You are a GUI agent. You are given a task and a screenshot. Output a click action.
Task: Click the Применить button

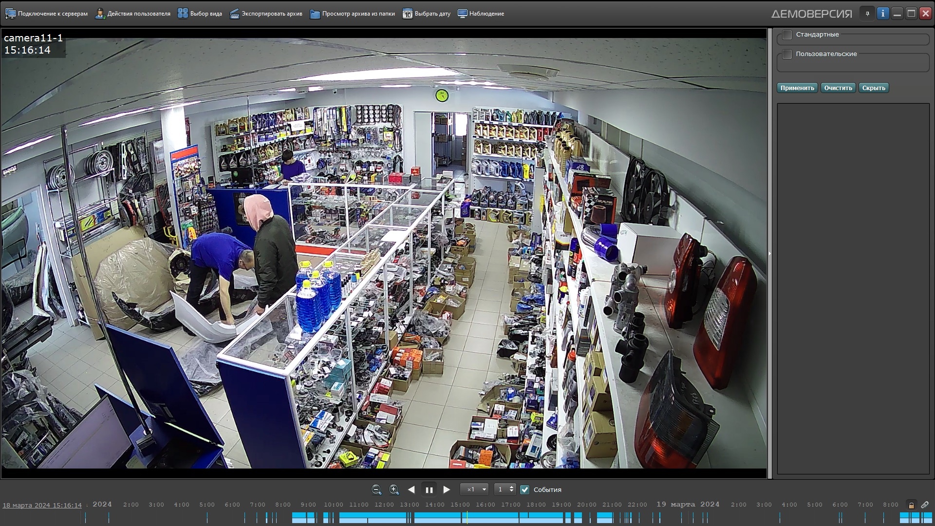tap(797, 88)
